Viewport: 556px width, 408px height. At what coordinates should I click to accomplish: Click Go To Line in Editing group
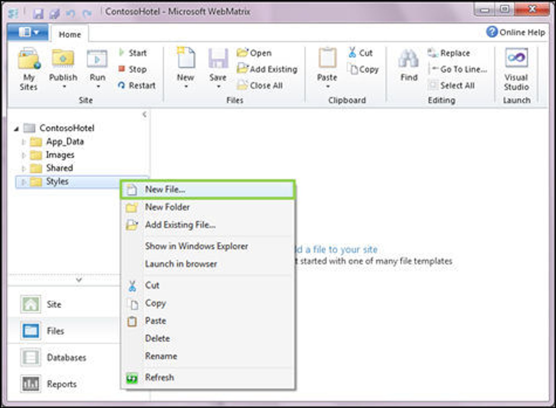click(x=458, y=69)
